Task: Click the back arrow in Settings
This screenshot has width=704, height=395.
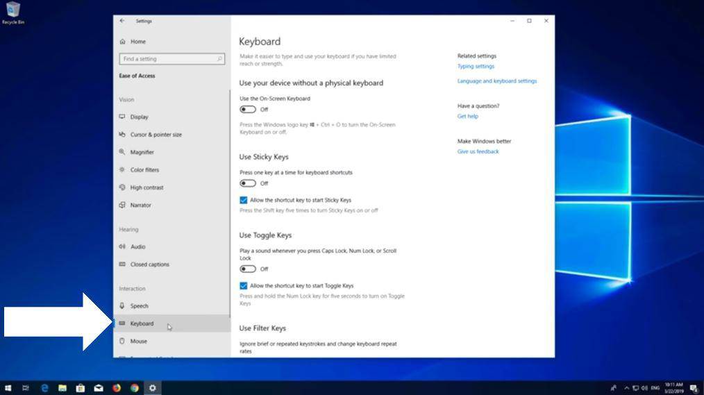Action: coord(122,21)
